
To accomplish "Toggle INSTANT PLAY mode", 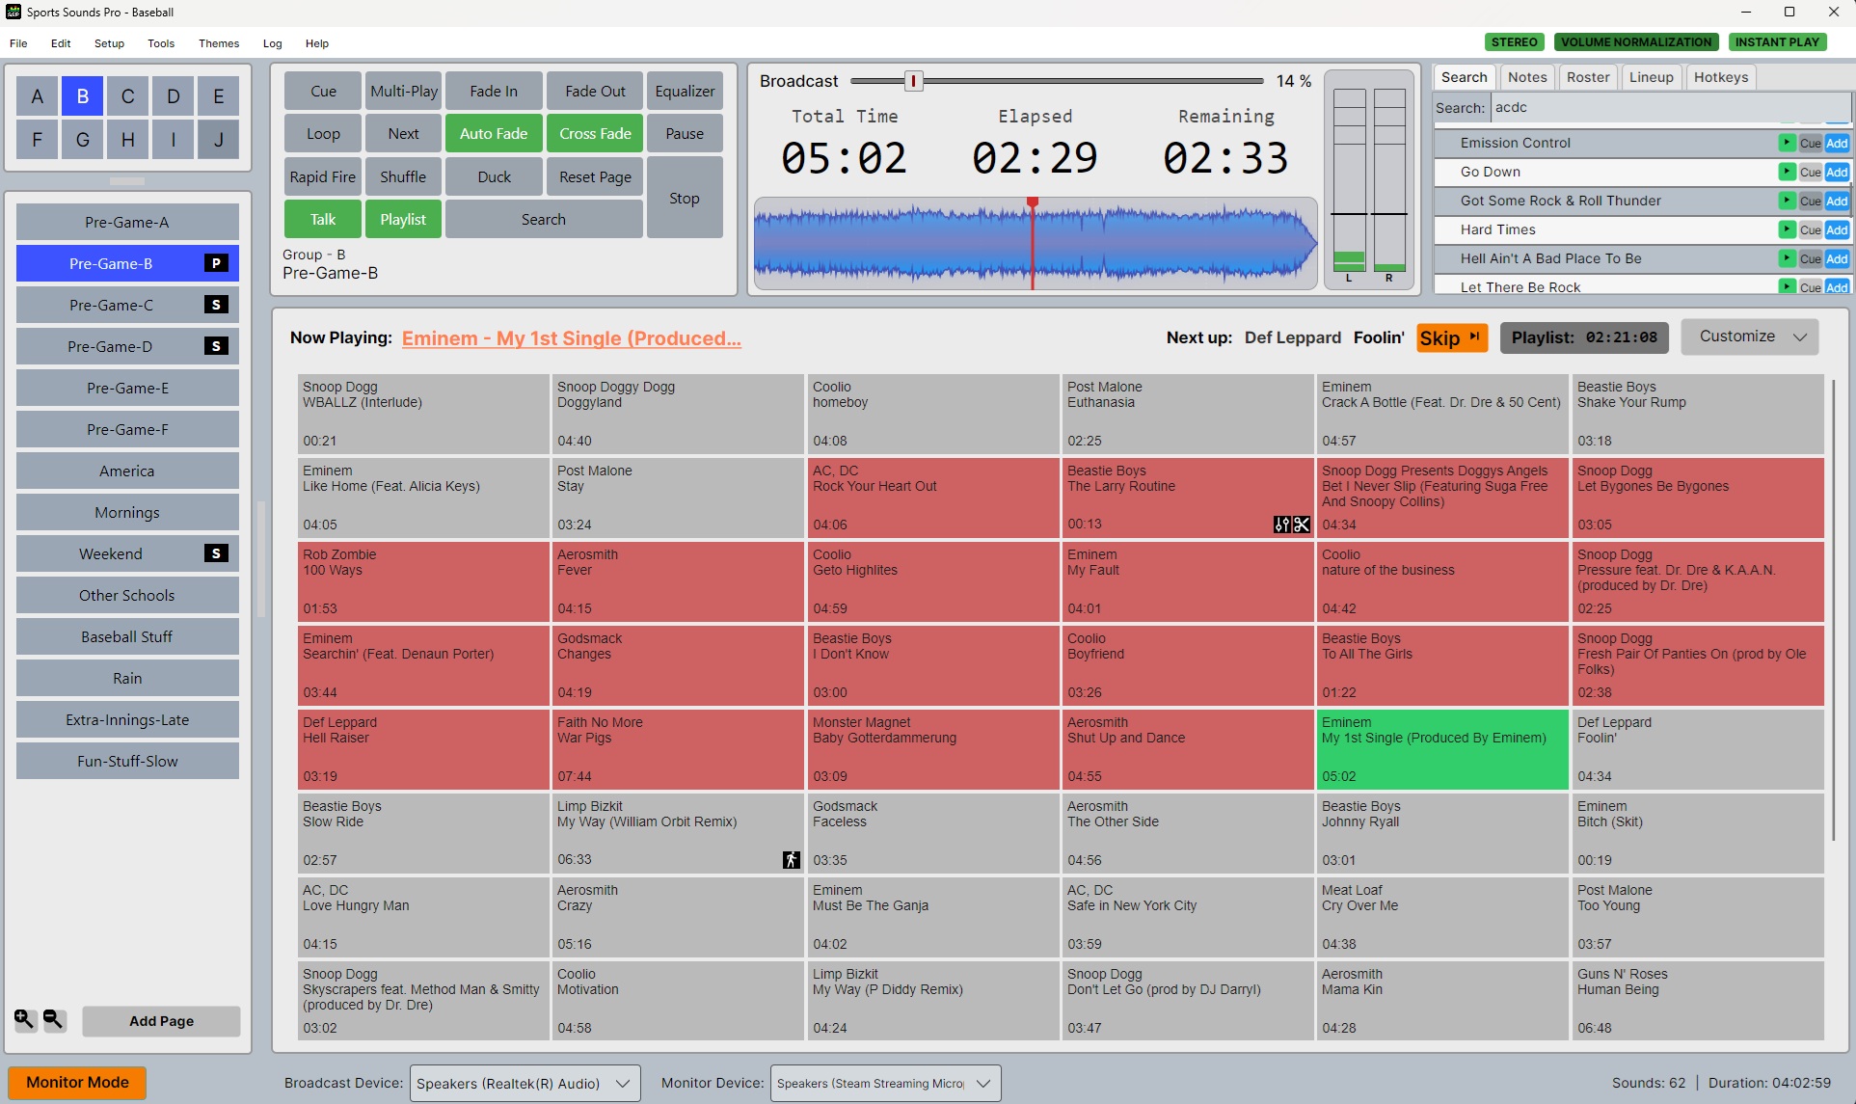I will (1777, 42).
